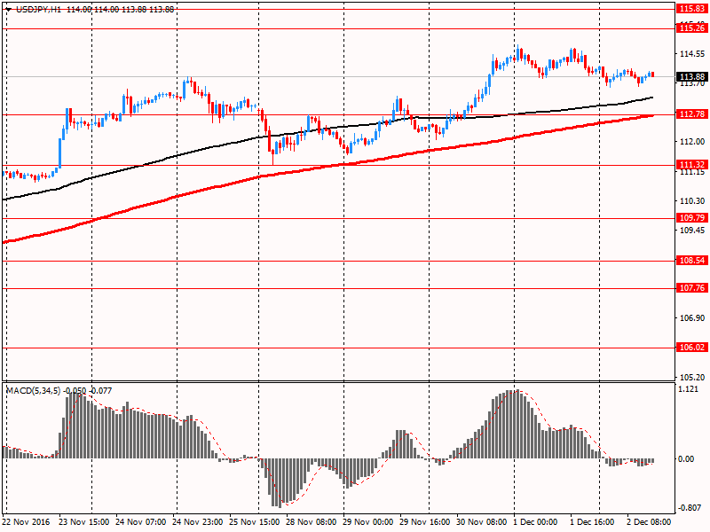This screenshot has height=532, width=710.
Task: Select the 107.76 price level label
Action: 691,288
